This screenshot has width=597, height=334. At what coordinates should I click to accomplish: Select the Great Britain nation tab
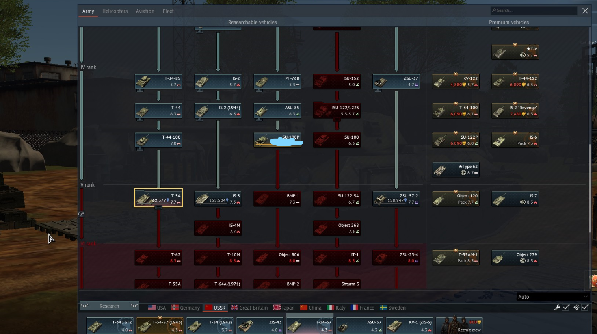pos(250,308)
